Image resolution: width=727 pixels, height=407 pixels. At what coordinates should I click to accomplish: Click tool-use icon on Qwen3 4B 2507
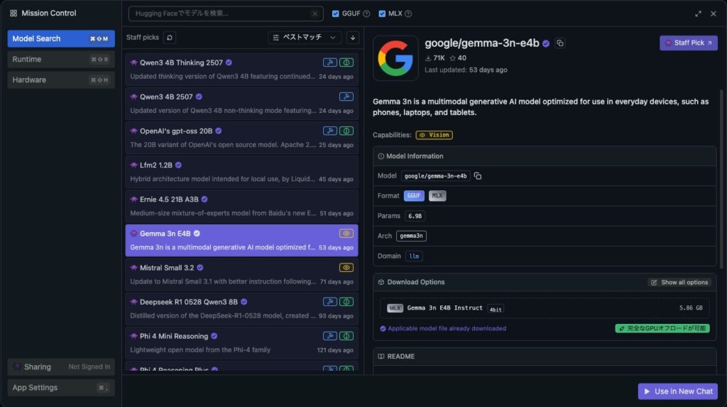point(346,97)
